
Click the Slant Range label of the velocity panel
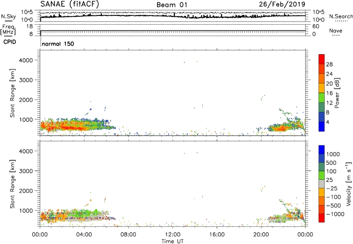[12, 184]
